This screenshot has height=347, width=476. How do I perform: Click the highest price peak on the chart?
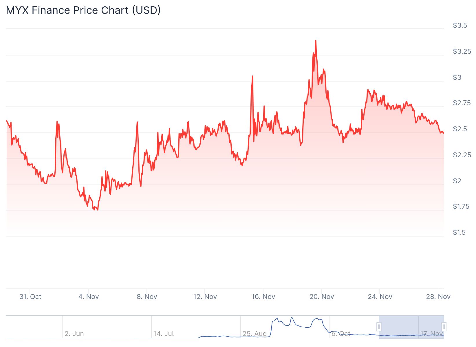pos(316,41)
